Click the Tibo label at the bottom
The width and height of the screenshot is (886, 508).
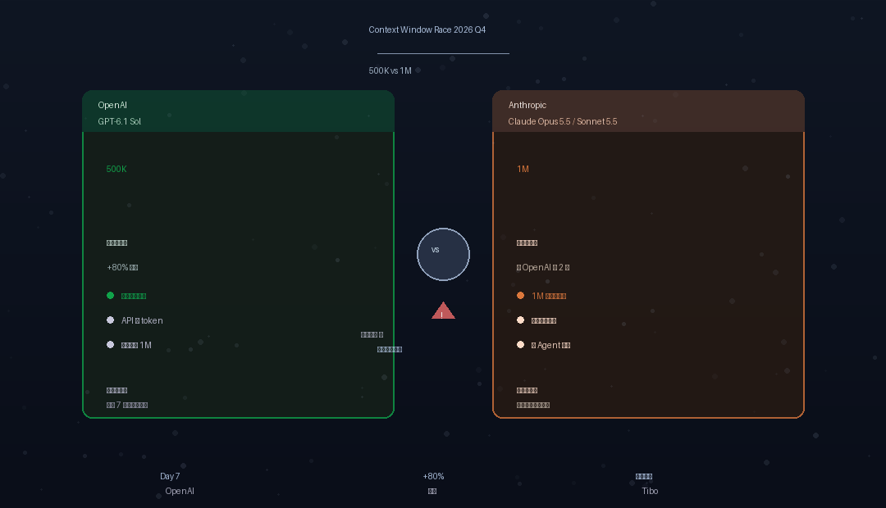pyautogui.click(x=650, y=491)
